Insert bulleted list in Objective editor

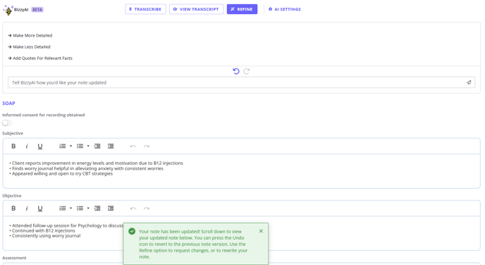(80, 209)
